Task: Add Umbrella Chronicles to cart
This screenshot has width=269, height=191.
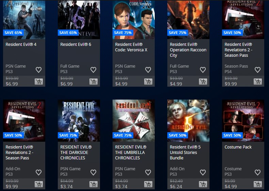Action: coord(148,184)
